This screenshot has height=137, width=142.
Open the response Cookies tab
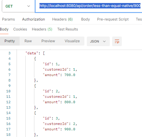click(20, 29)
